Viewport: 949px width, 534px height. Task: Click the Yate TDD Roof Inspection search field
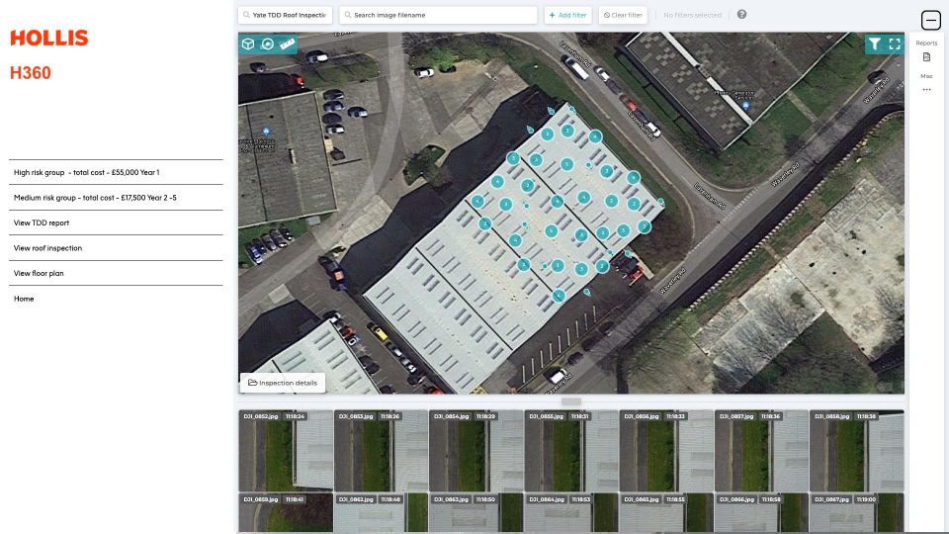point(285,15)
